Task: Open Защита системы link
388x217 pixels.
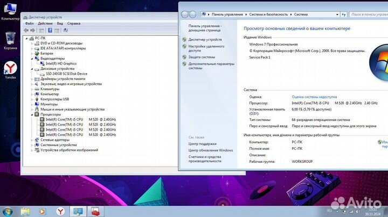Action: (x=202, y=57)
